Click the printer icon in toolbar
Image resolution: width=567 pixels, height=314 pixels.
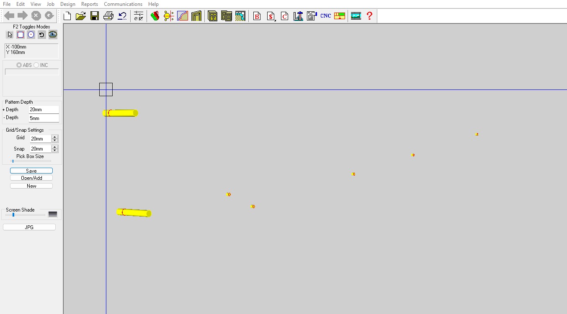[x=108, y=16]
